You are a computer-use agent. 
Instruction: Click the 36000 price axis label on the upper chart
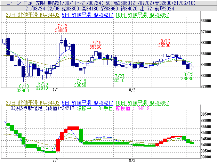[x=206, y=43]
